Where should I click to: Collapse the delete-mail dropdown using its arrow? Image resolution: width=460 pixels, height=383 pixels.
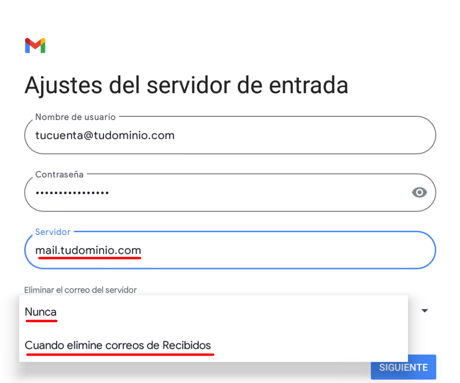(x=424, y=311)
